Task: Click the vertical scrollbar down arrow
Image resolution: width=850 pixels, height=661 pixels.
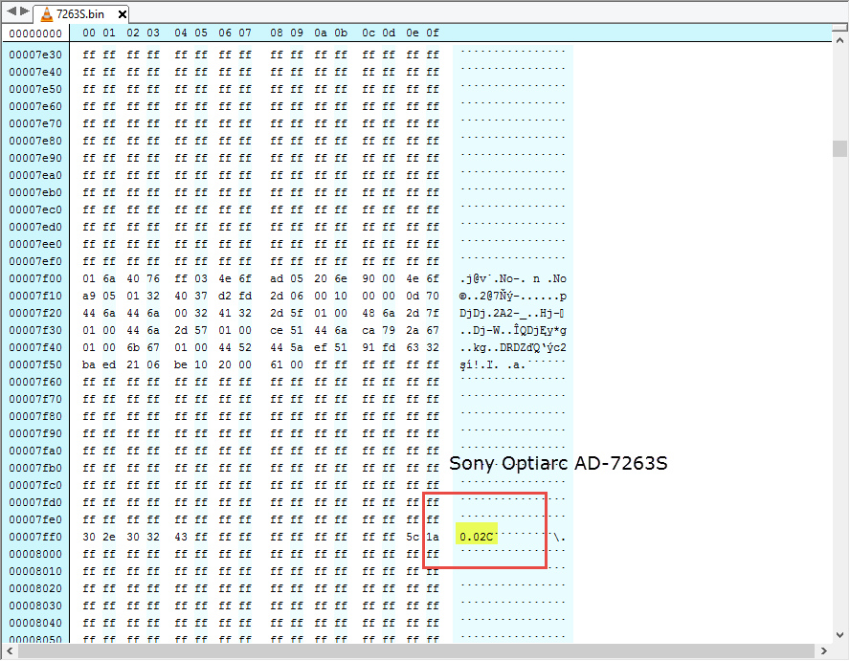Action: coord(839,634)
